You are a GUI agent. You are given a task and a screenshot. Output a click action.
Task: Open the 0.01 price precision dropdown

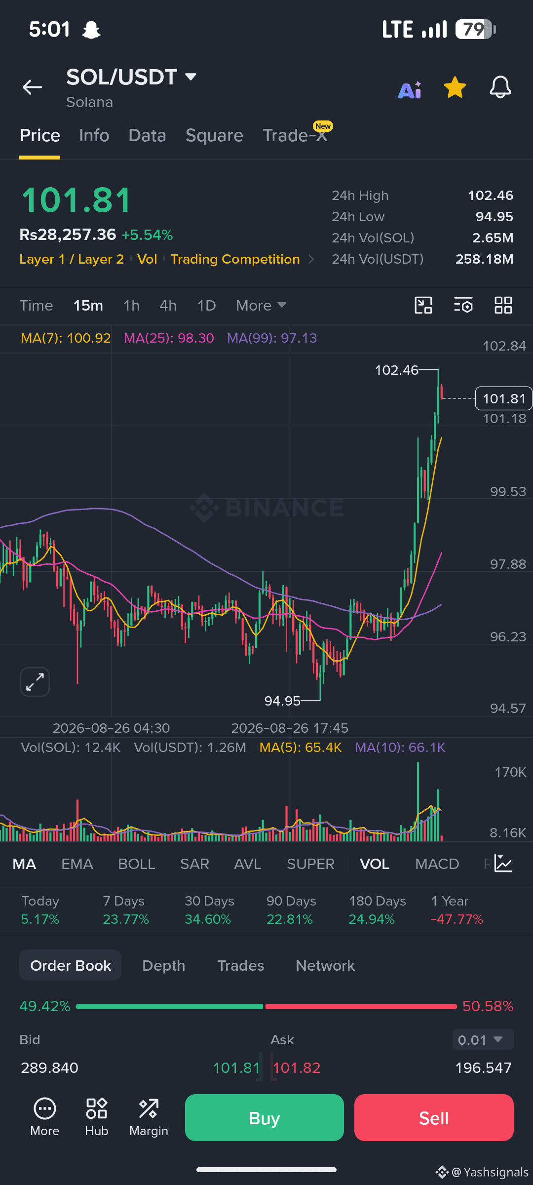(x=483, y=1039)
